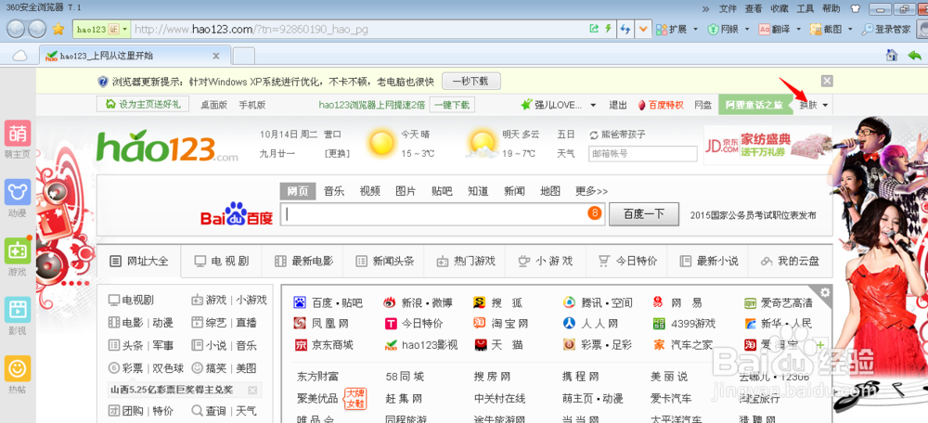Click the cloud icon left of tabs
The height and width of the screenshot is (423, 928).
coord(20,56)
